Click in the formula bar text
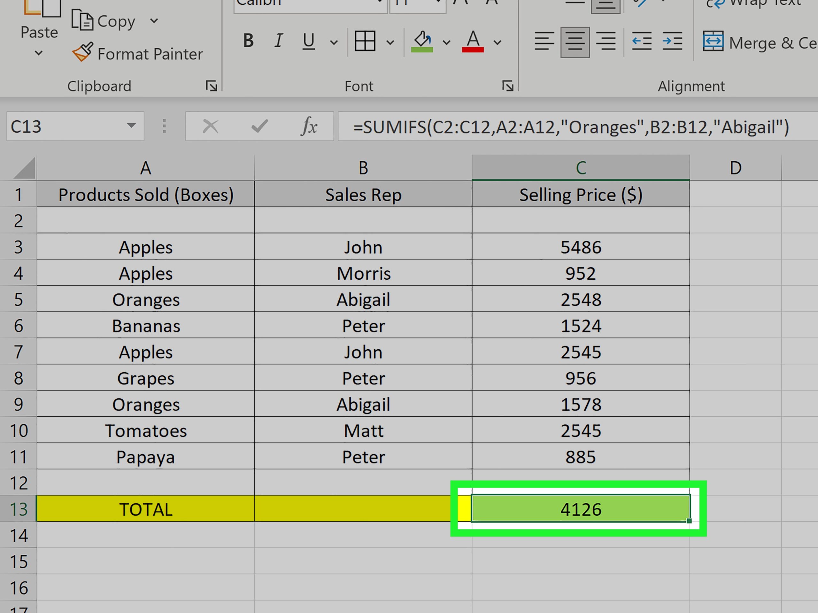This screenshot has height=613, width=818. click(x=571, y=127)
